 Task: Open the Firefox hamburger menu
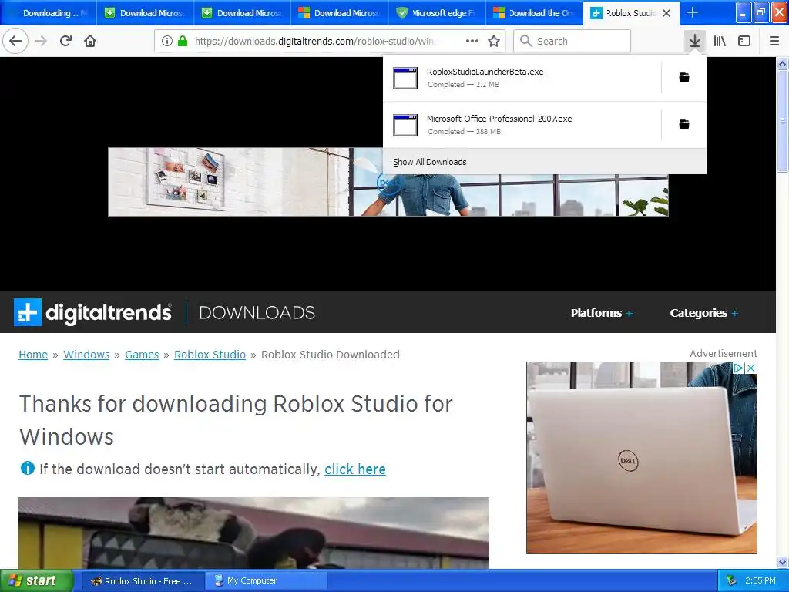coord(774,41)
